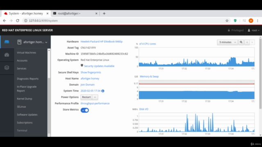Open Terminal menu item

click(22, 131)
